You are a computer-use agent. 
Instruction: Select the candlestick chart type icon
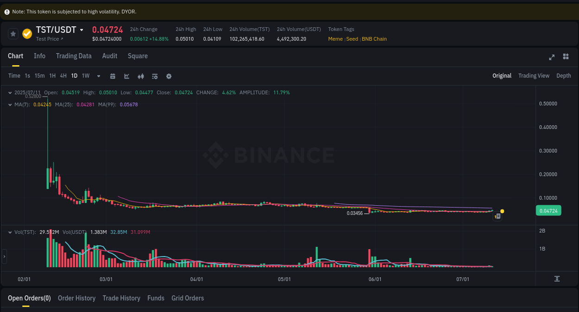[x=141, y=76]
